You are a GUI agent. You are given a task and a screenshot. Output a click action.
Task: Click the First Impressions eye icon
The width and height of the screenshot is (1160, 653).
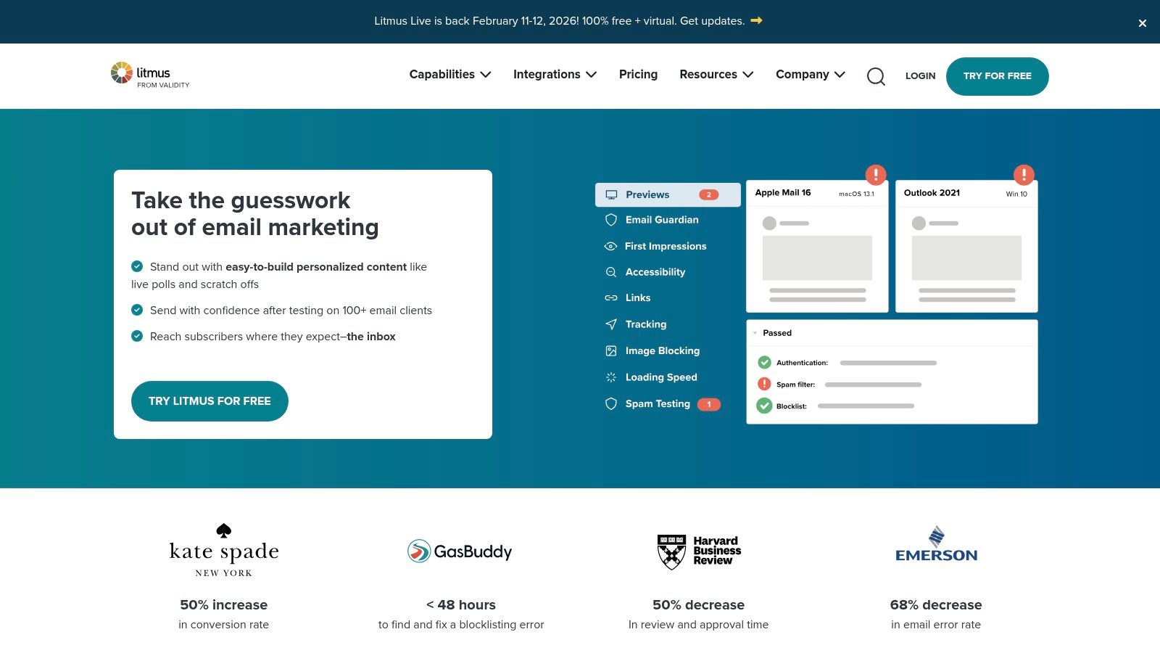coord(611,247)
